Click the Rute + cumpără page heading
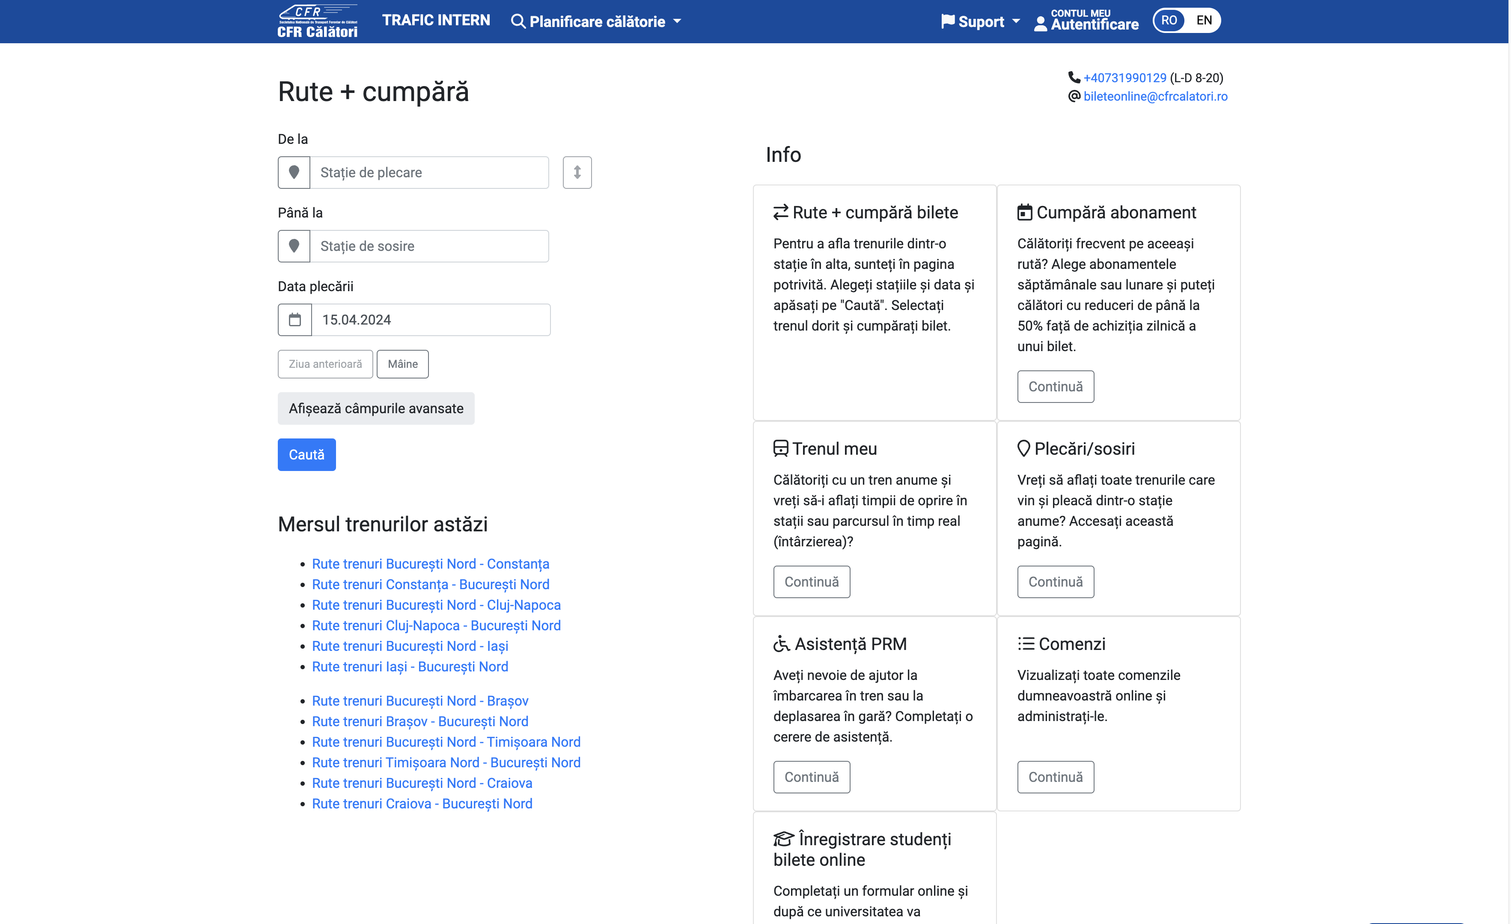Image resolution: width=1511 pixels, height=924 pixels. point(373,92)
